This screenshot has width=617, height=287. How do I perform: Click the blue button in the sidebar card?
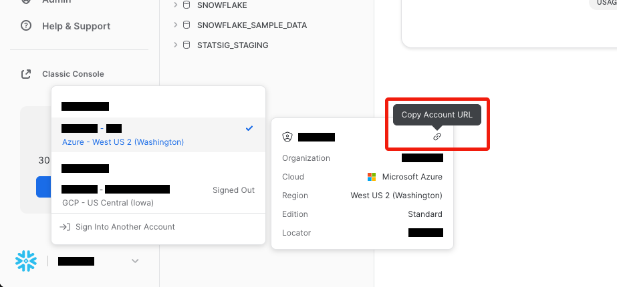43,187
